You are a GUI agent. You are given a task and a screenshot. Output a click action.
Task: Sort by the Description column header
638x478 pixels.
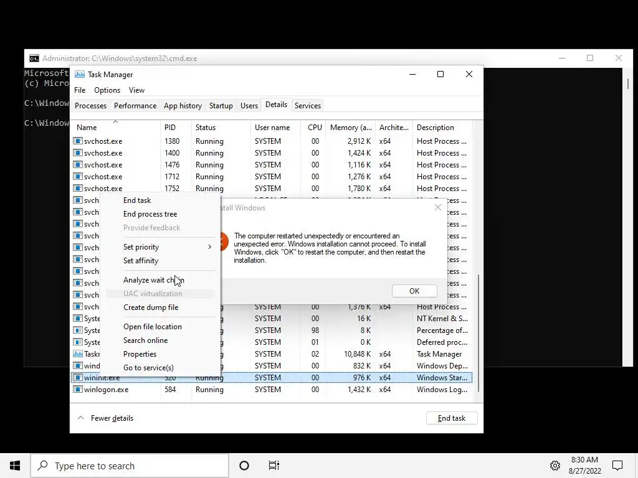click(443, 127)
